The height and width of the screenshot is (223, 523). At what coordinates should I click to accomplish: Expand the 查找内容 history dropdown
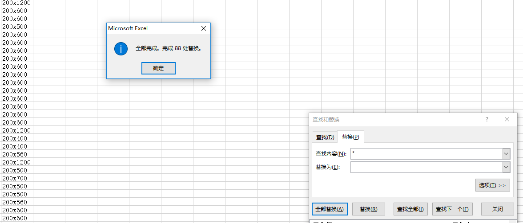tap(506, 154)
